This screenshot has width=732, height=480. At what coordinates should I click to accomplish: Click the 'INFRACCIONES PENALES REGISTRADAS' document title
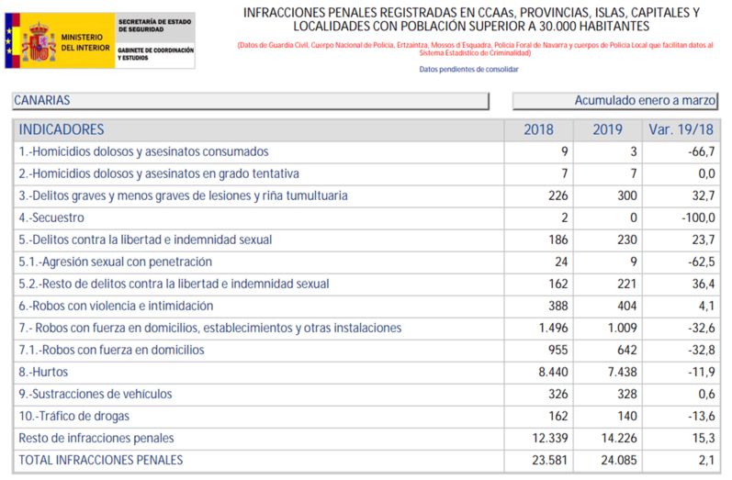pos(471,19)
